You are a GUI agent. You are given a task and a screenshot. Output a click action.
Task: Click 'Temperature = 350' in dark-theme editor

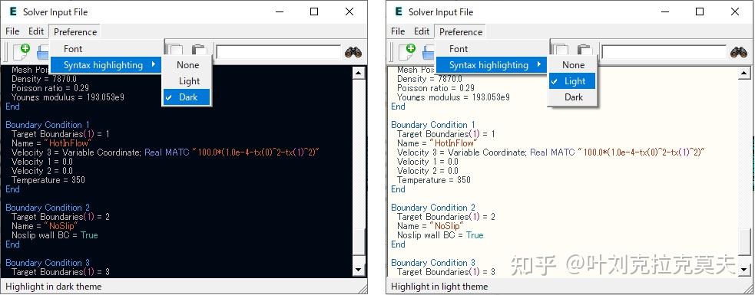(x=48, y=180)
